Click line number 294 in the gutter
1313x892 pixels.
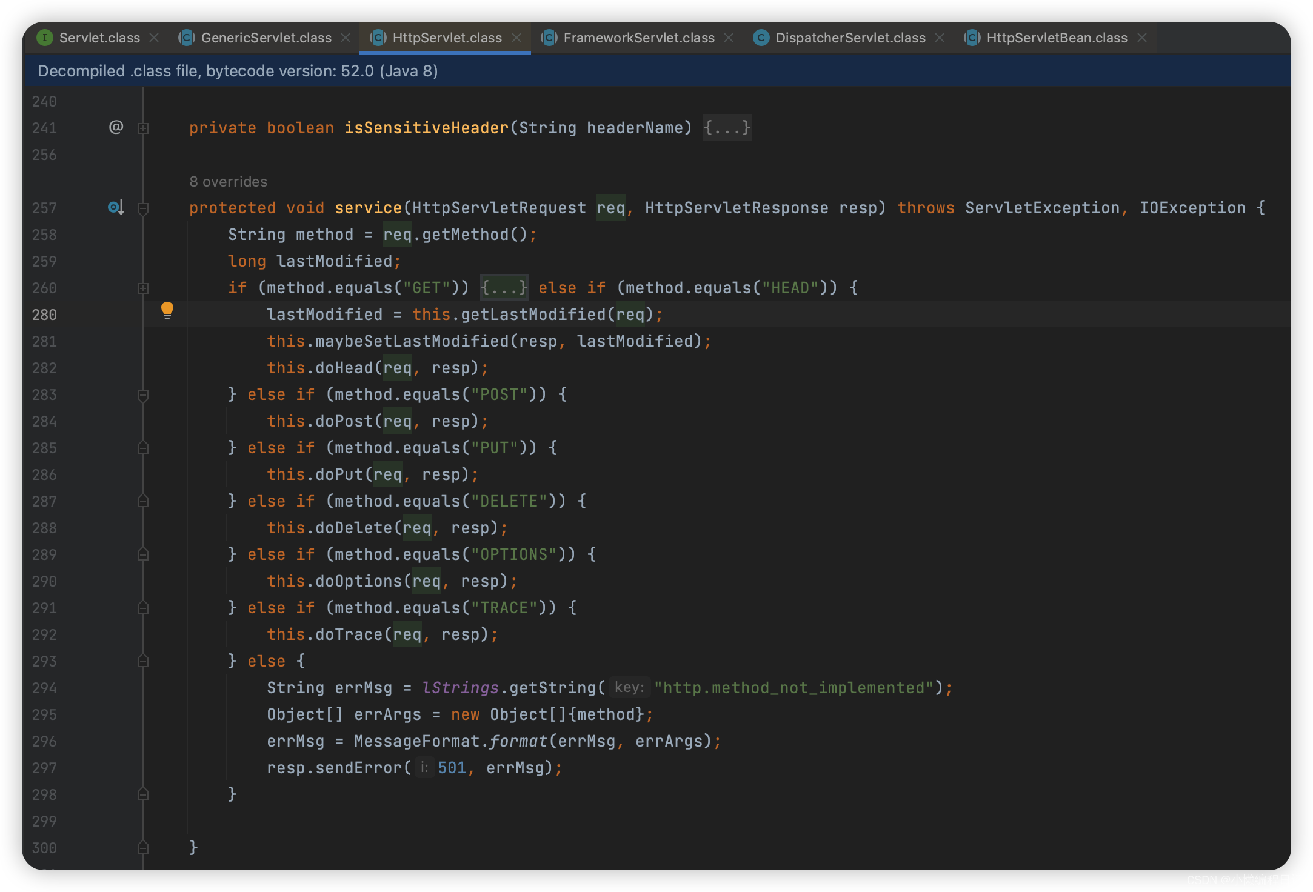[44, 688]
